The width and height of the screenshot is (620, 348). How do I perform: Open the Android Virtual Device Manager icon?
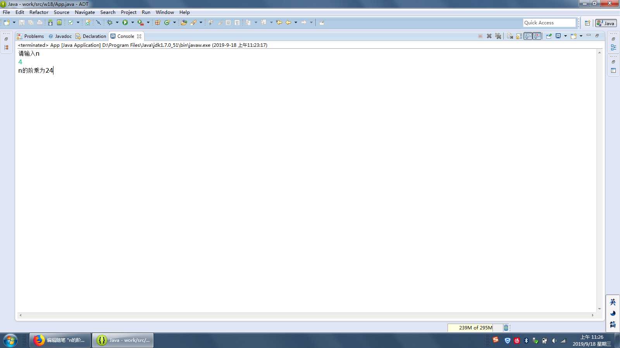pos(59,22)
